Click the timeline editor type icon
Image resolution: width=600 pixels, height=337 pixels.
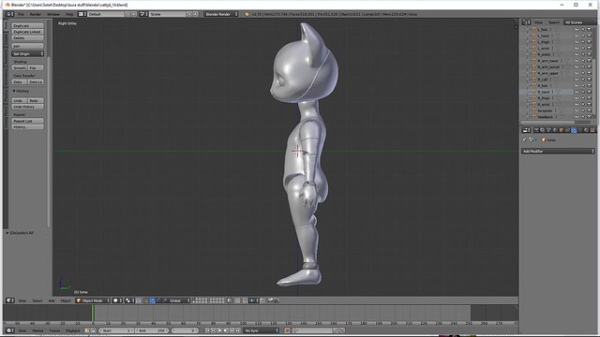(x=10, y=330)
